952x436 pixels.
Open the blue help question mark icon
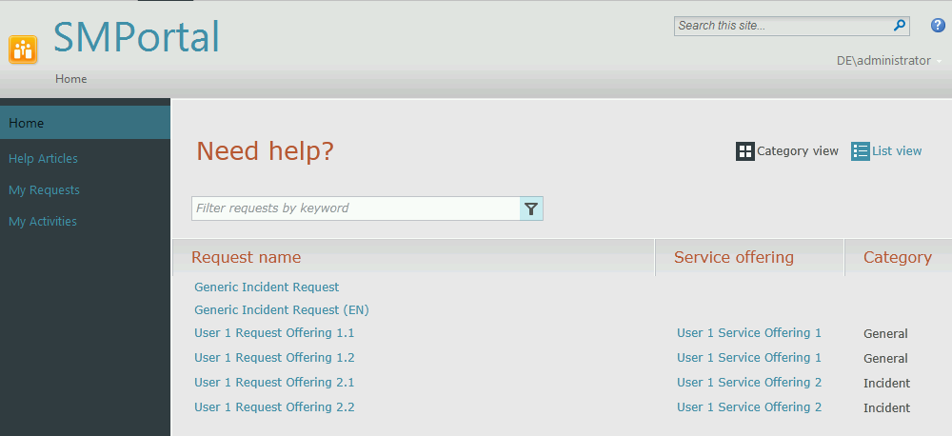(x=937, y=26)
